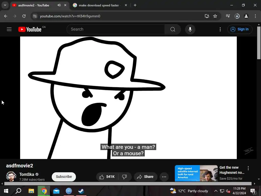Open the tab search dropdown arrow

pyautogui.click(x=5, y=5)
